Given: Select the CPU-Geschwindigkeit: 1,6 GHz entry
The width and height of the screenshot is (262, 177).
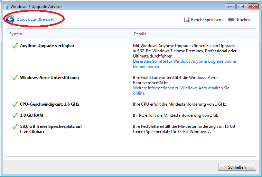Looking at the screenshot, I should pyautogui.click(x=49, y=104).
